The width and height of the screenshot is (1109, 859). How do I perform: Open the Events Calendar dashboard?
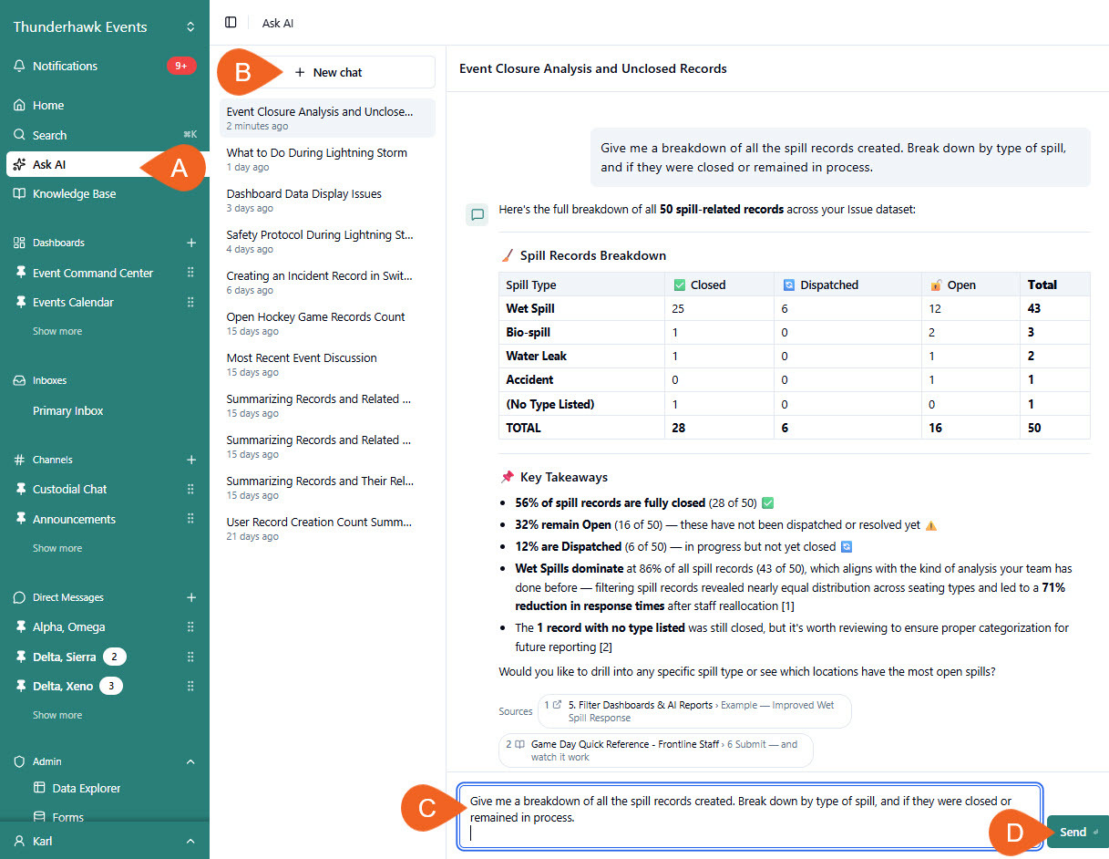point(73,302)
